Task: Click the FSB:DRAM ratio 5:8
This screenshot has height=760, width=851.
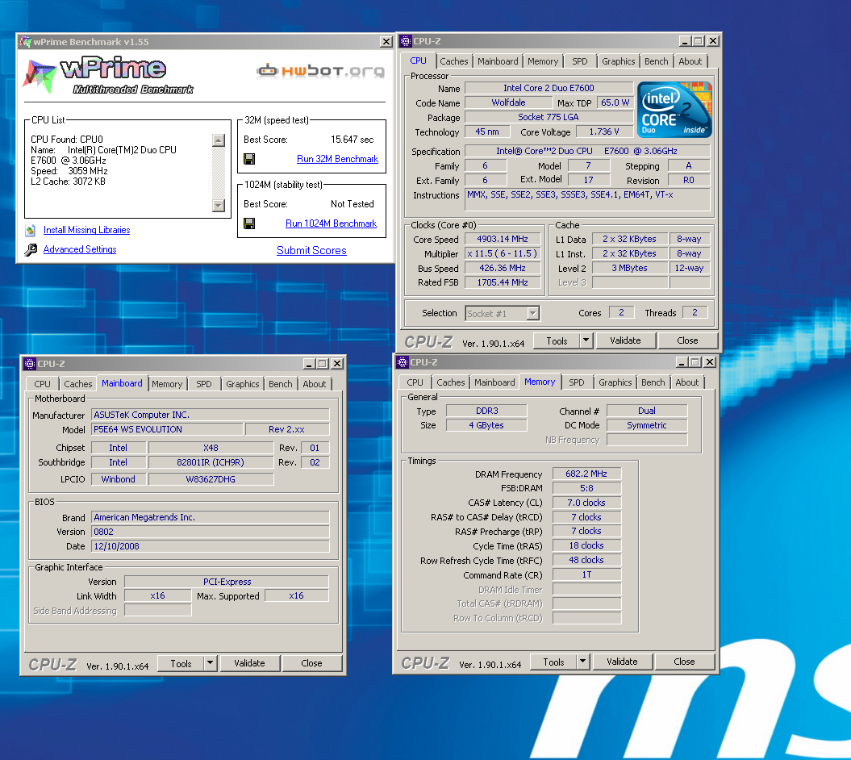Action: pos(586,489)
